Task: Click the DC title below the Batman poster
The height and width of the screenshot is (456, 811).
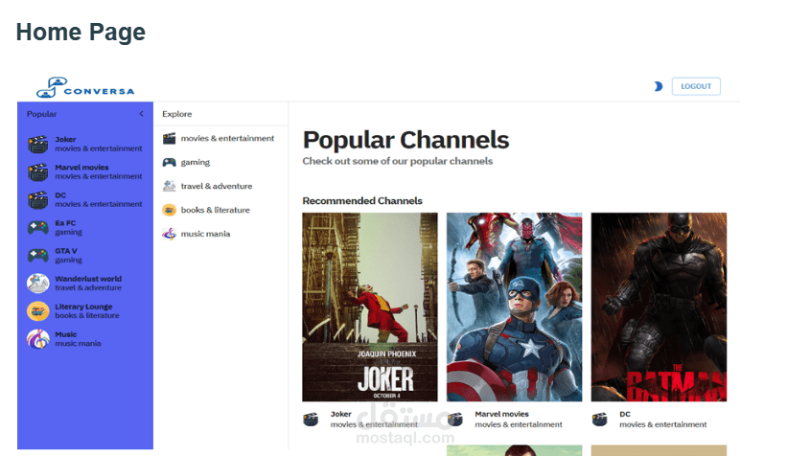Action: (x=625, y=414)
